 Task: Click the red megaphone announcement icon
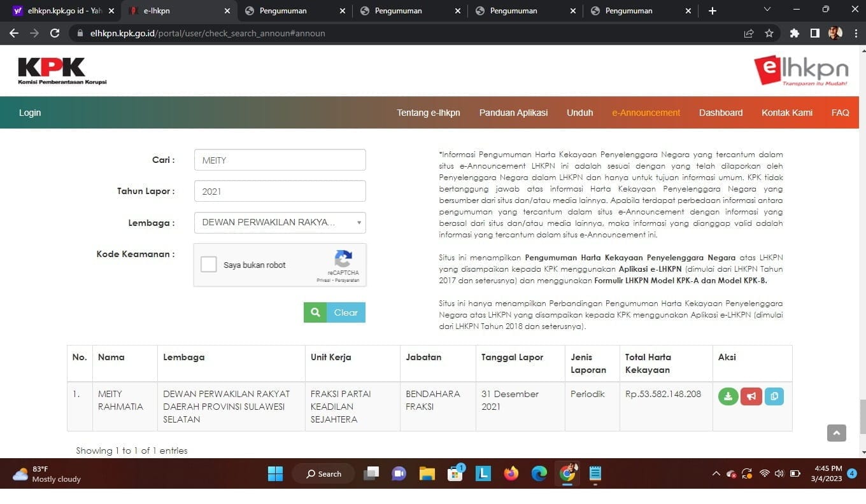(x=751, y=396)
